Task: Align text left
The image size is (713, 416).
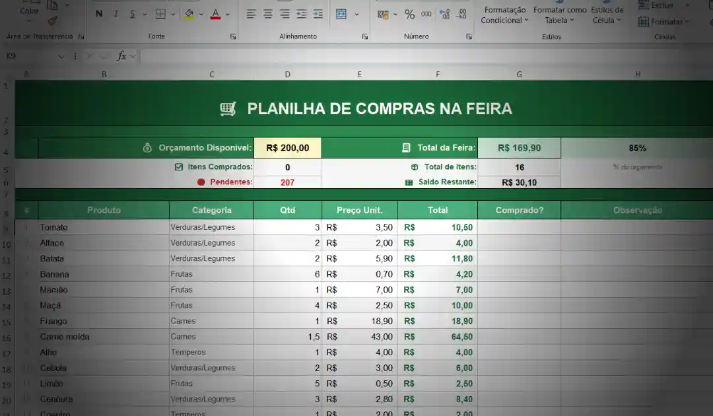Action: (251, 14)
